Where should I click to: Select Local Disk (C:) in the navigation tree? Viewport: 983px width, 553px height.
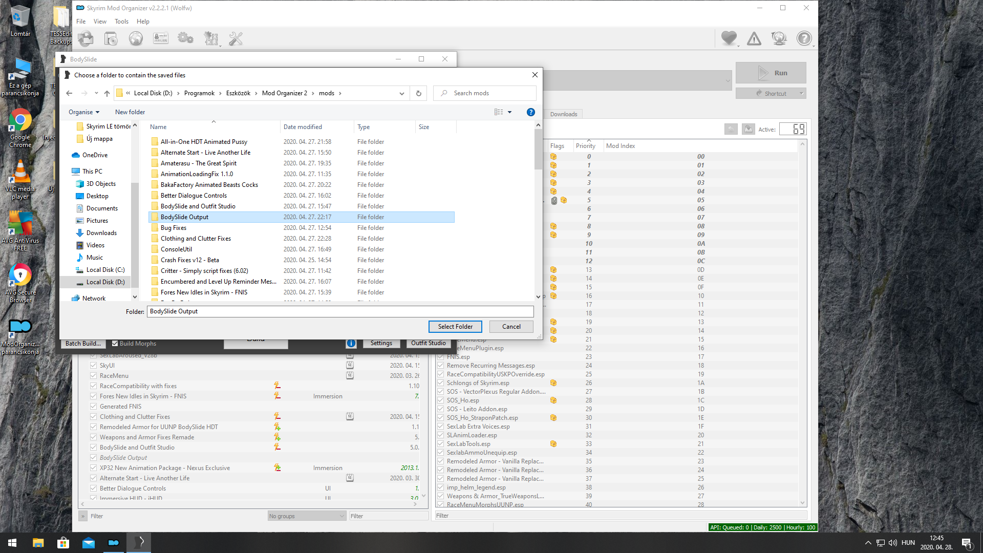(x=105, y=270)
